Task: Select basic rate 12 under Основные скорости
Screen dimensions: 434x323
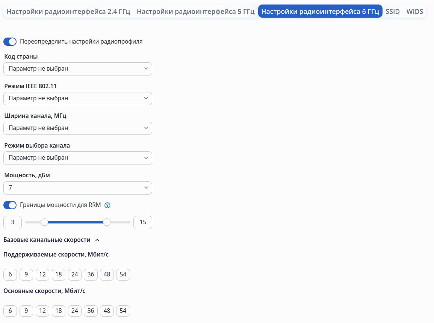Action: (42, 311)
